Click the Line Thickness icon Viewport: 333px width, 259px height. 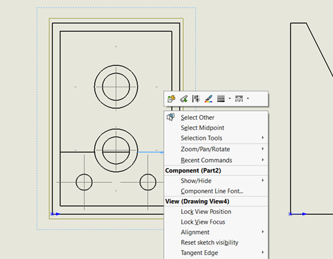(x=221, y=99)
